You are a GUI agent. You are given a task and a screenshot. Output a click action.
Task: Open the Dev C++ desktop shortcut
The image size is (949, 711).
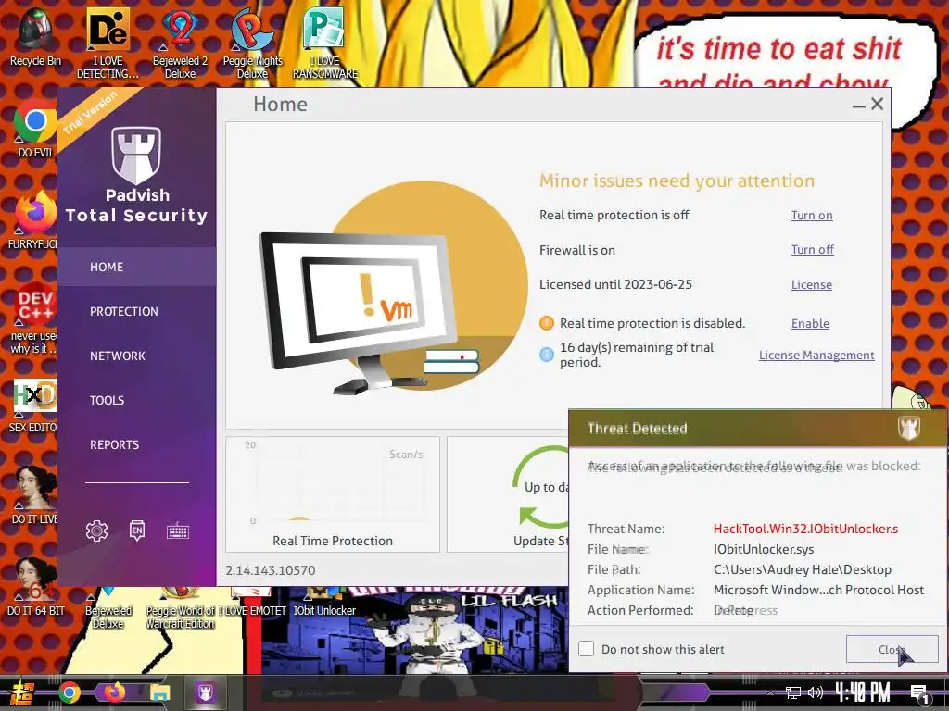click(35, 318)
